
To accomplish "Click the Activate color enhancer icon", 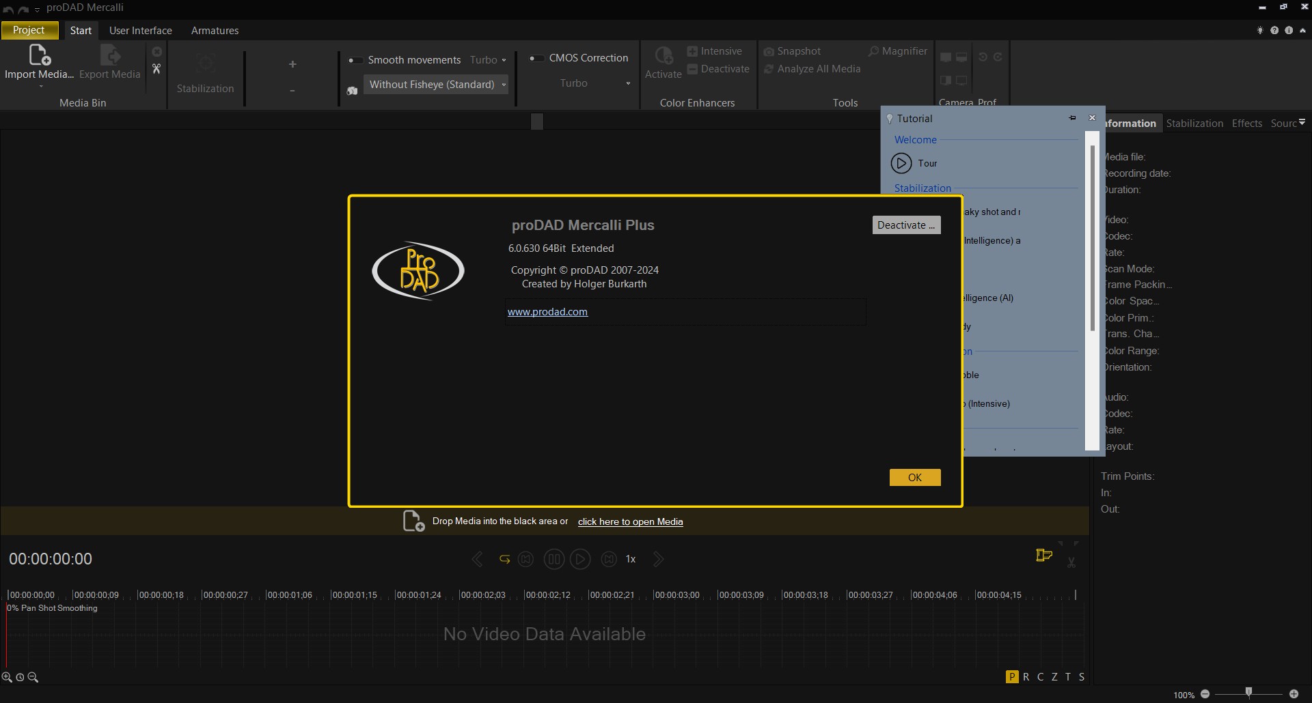I will pos(664,55).
